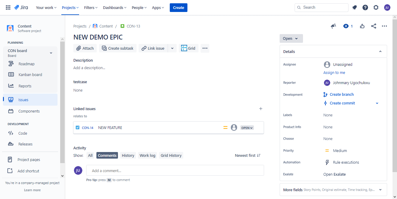This screenshot has height=199, width=397.
Task: Click the Assign to me link
Action: click(x=334, y=72)
